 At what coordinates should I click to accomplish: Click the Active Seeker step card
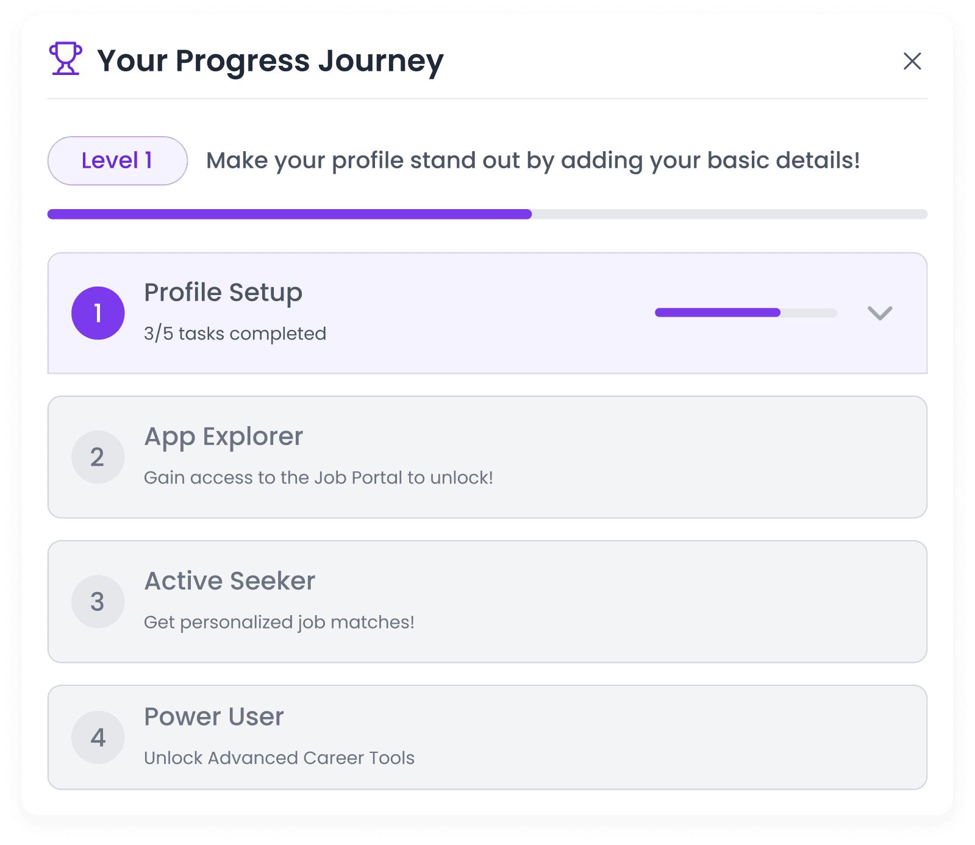click(x=488, y=601)
